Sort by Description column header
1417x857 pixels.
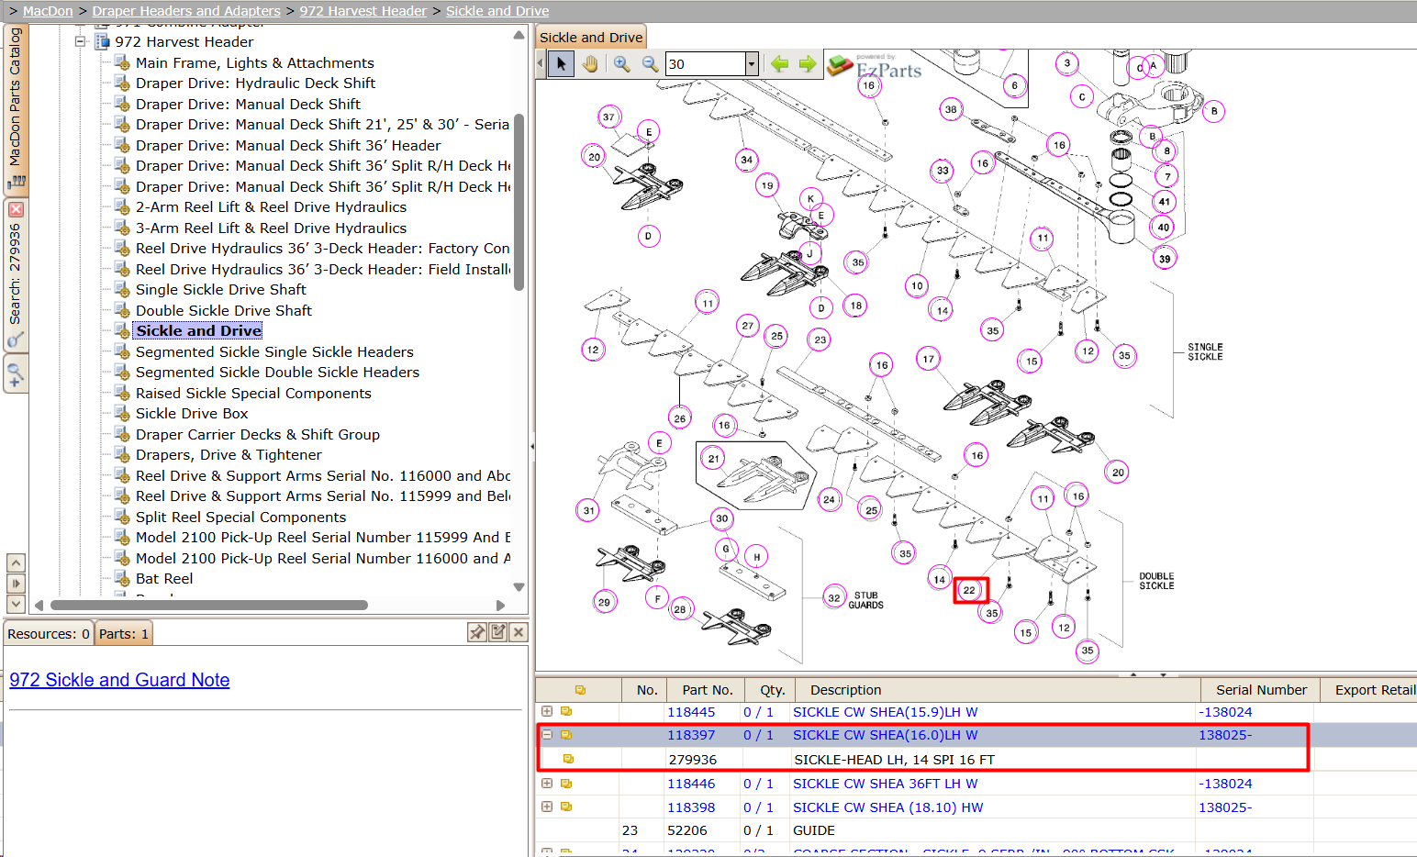pos(997,690)
